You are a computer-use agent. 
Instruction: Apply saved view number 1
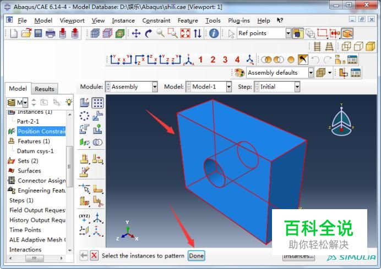pos(200,60)
